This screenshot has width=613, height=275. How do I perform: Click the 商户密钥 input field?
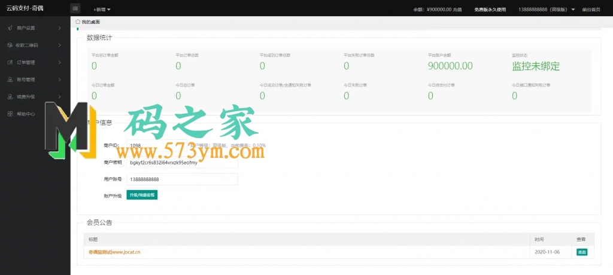point(182,162)
